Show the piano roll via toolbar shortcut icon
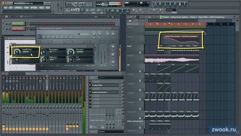The height and width of the screenshot is (136, 241). [x=117, y=11]
